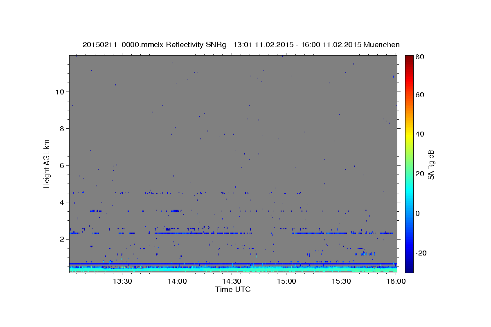Select the colorbar value 40
This screenshot has width=491, height=327.
pos(420,134)
